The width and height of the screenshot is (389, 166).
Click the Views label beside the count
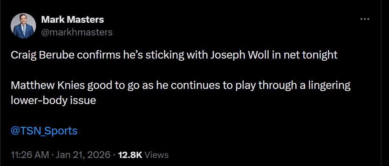[x=156, y=155]
